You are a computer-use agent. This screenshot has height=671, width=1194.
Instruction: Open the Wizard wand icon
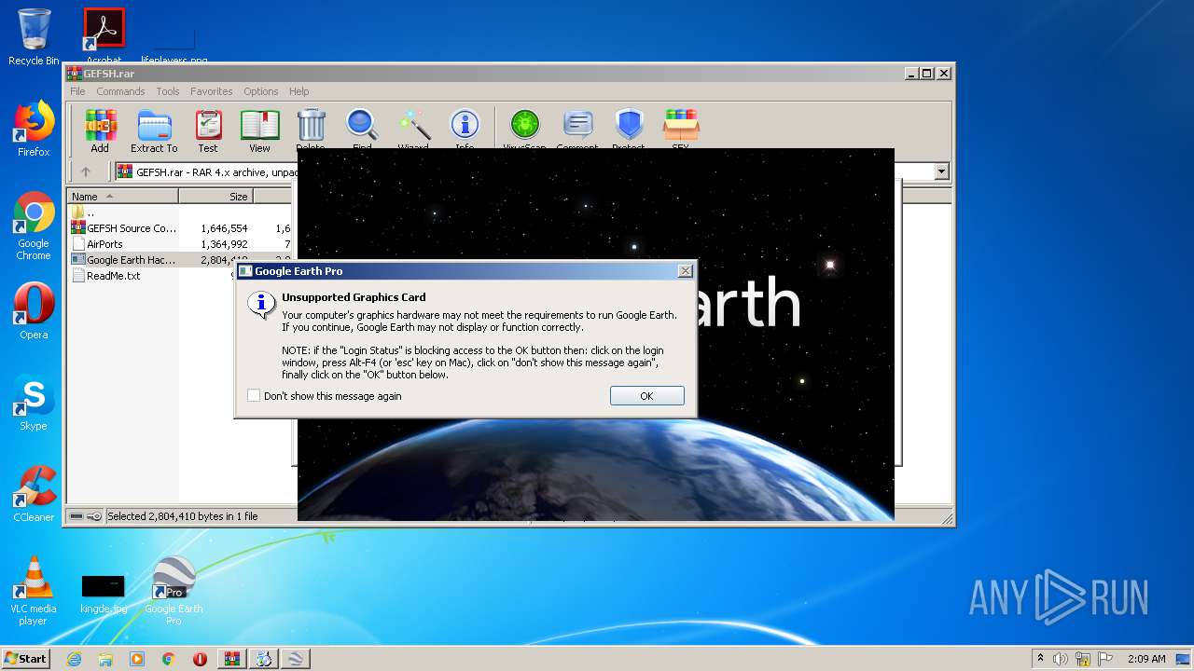(413, 126)
